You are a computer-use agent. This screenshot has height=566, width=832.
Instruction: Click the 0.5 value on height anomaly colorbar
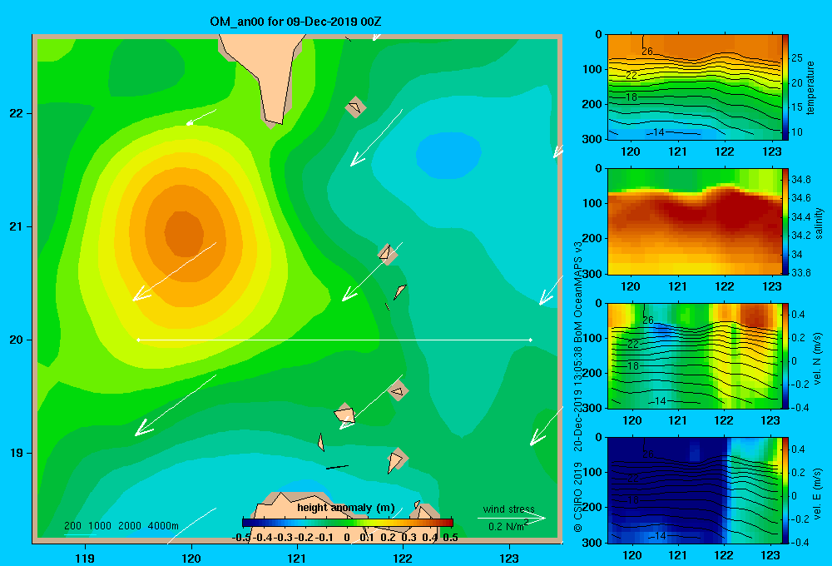450,538
